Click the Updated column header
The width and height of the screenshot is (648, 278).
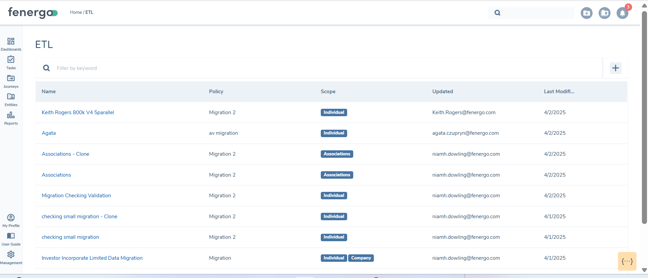pyautogui.click(x=442, y=92)
